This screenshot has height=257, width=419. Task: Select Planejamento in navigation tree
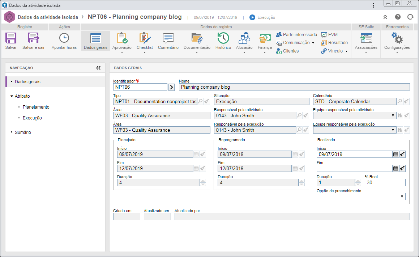[36, 107]
